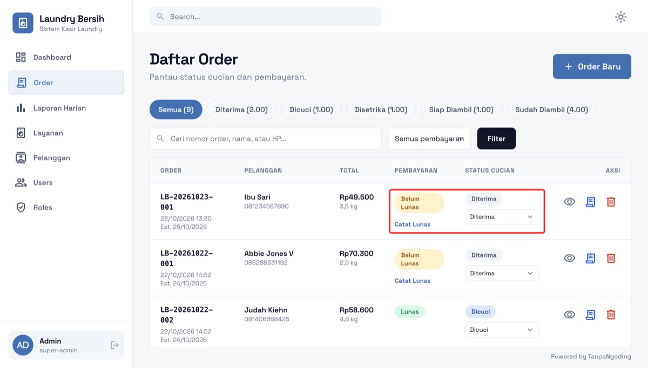The width and height of the screenshot is (648, 368).
Task: Change laundry status dropdown for Abbie Jones V
Action: (x=502, y=273)
